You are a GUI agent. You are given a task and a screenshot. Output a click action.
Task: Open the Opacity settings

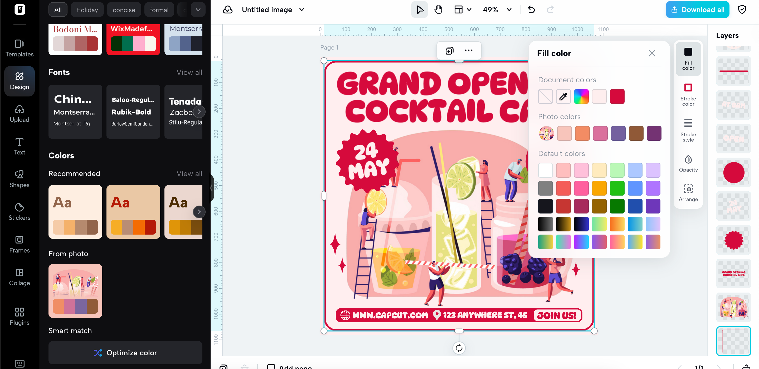point(688,163)
